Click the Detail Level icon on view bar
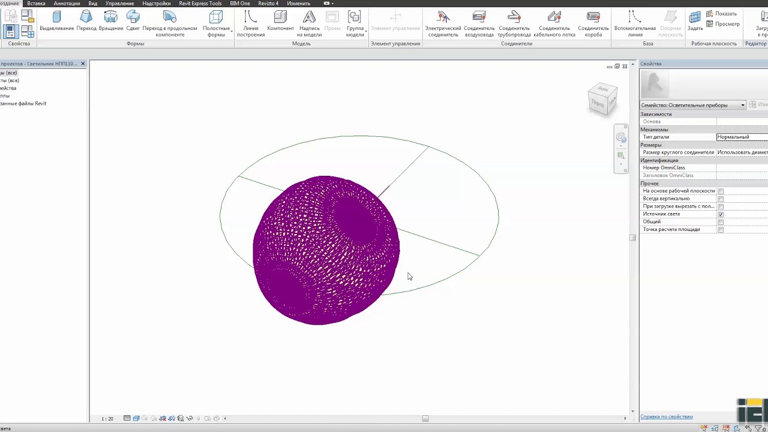 127,419
